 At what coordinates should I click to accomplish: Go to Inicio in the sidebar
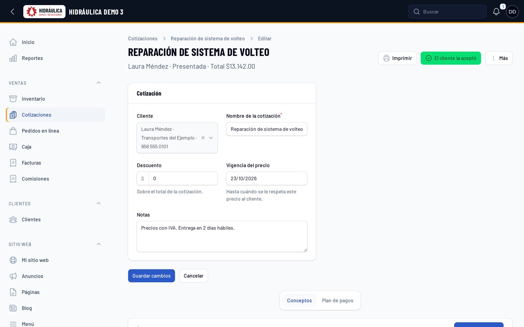(x=55, y=42)
